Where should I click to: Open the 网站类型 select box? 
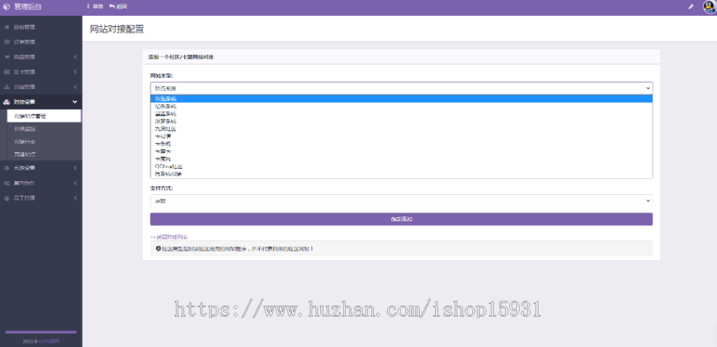pos(401,88)
